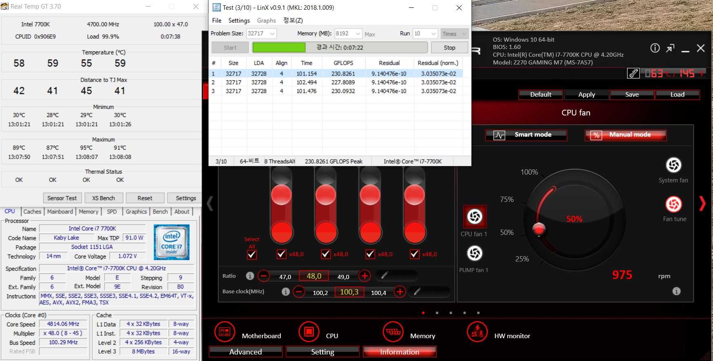Image resolution: width=713 pixels, height=361 pixels.
Task: Open the HW monitor icon
Action: (x=477, y=331)
